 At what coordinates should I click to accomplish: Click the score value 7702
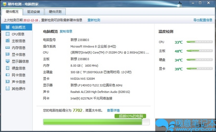(x=78, y=110)
